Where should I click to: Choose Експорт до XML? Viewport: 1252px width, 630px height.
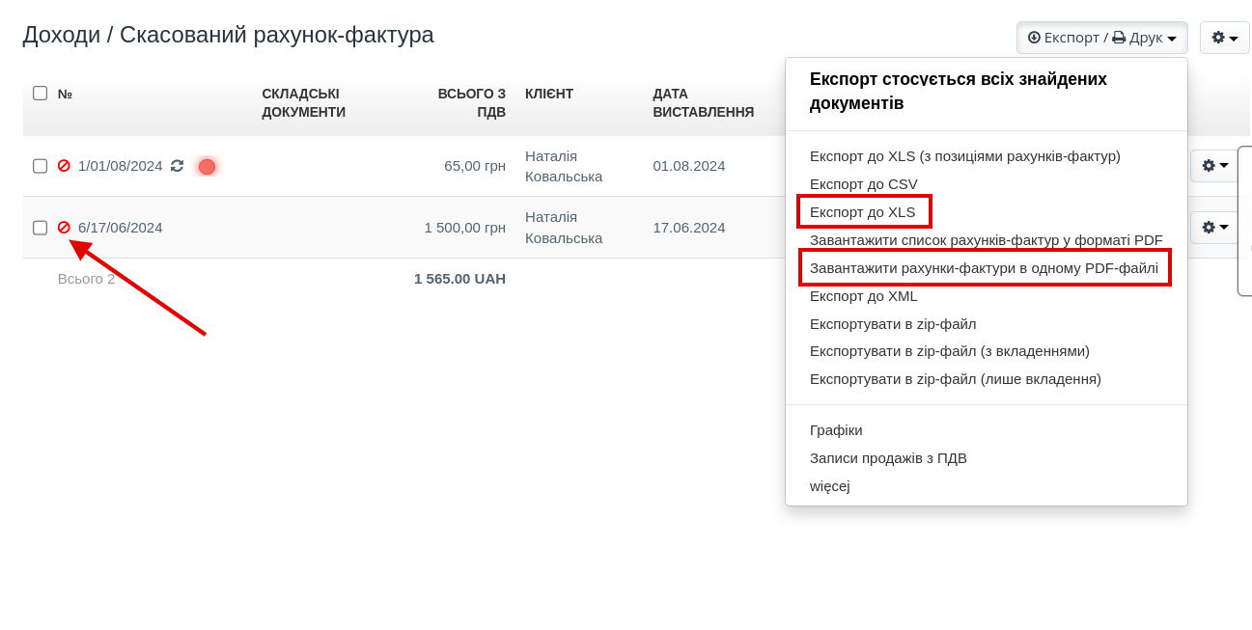pyautogui.click(x=863, y=296)
